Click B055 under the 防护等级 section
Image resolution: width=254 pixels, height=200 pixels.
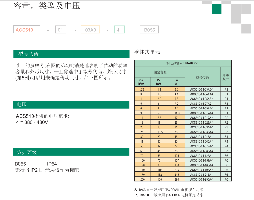[x=20, y=164]
